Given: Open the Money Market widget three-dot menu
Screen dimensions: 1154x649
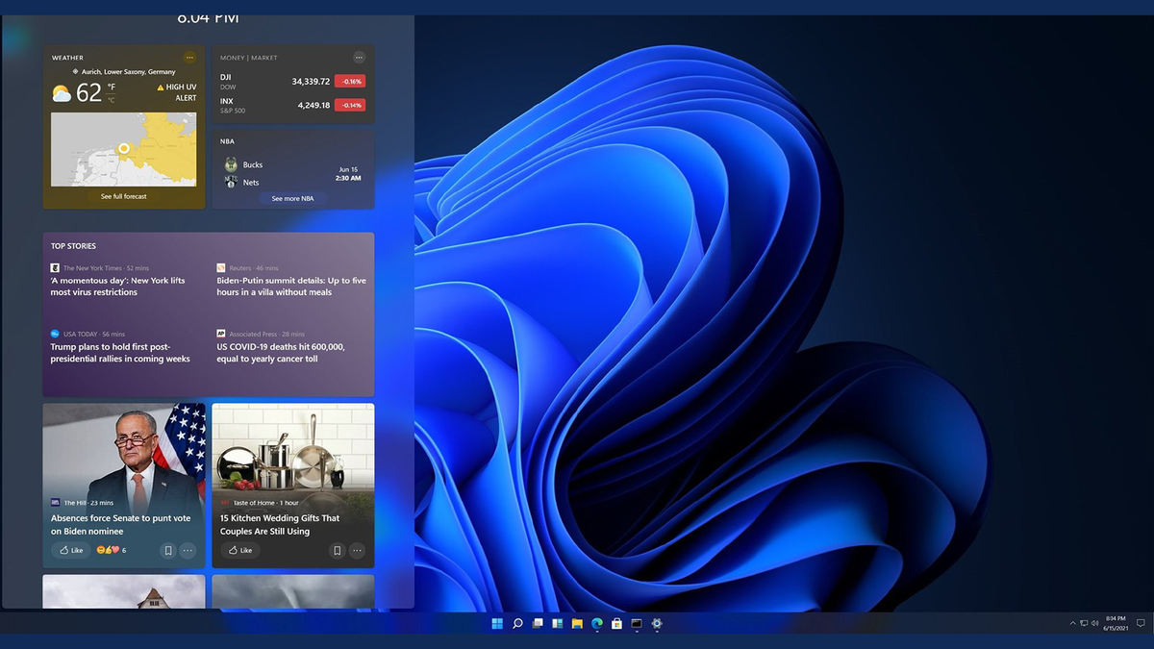Looking at the screenshot, I should click(358, 57).
